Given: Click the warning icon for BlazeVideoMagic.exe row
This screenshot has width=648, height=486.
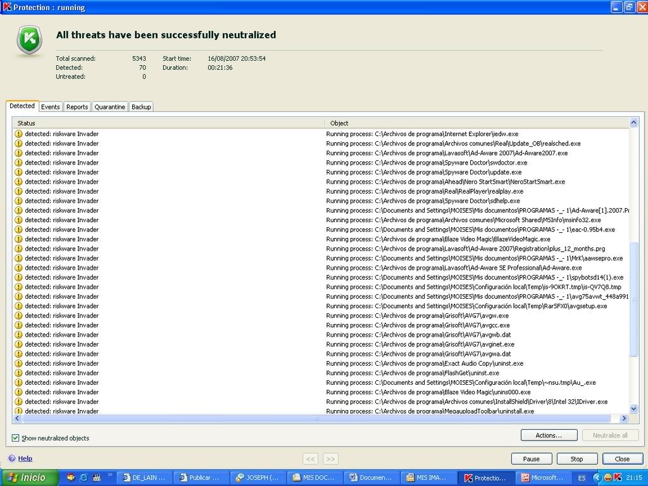Looking at the screenshot, I should click(18, 239).
